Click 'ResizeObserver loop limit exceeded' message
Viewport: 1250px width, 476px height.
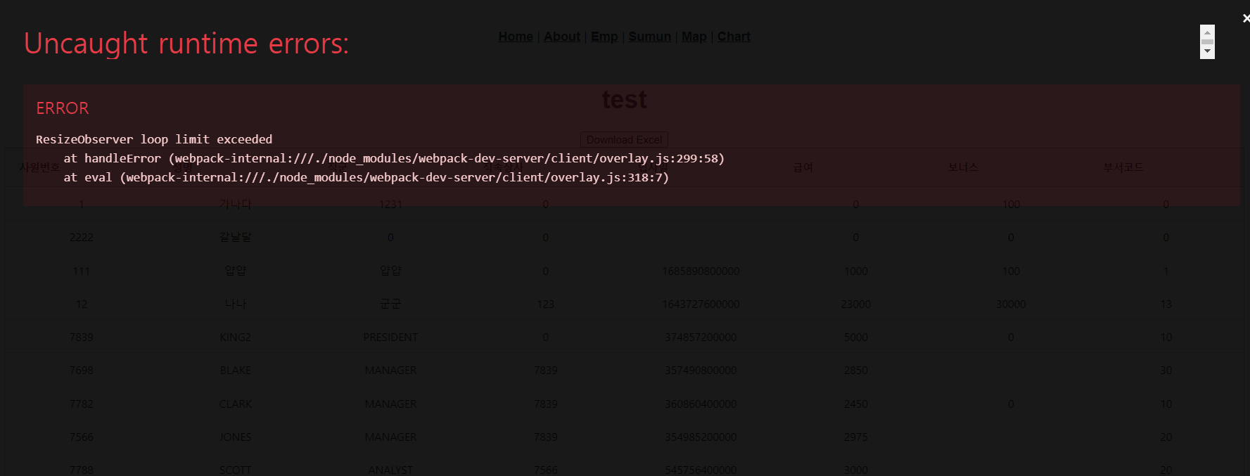tap(154, 139)
